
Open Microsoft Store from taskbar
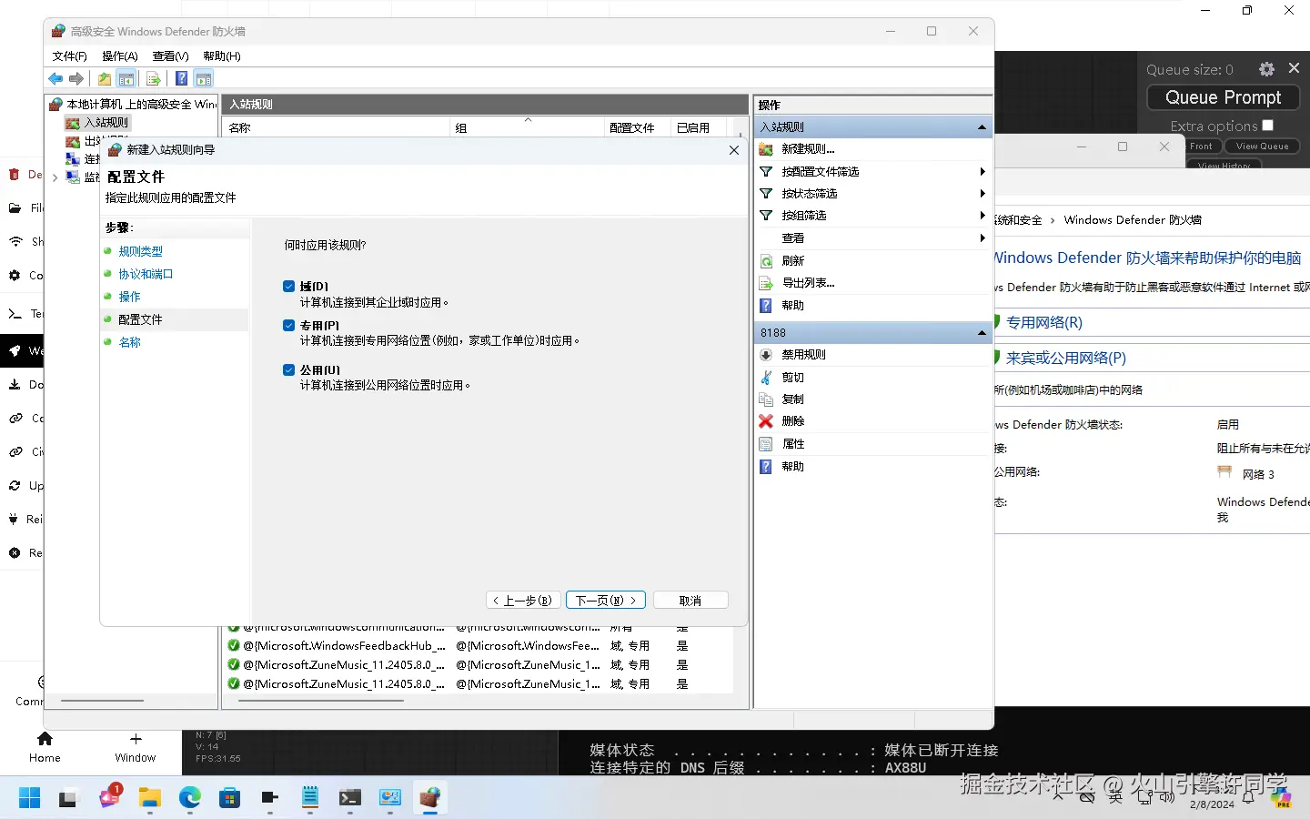click(x=229, y=798)
